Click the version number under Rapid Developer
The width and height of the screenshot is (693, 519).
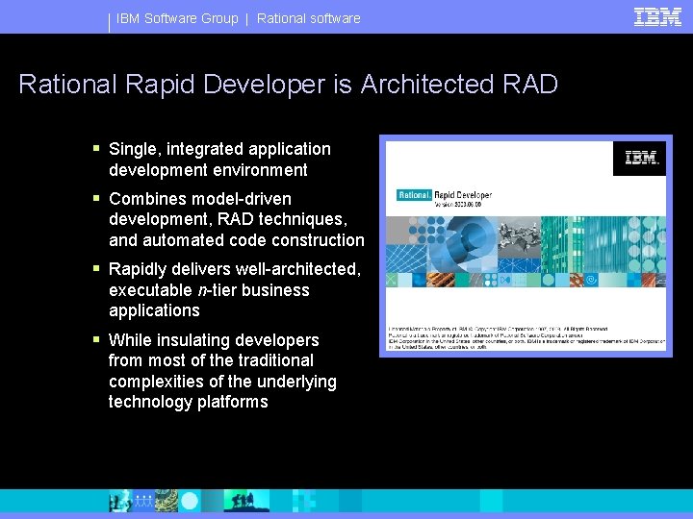458,205
